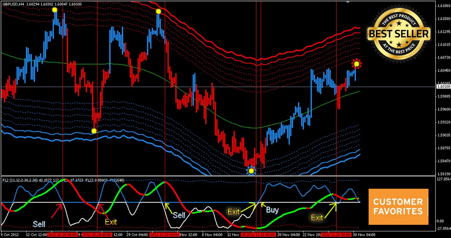Viewport: 451px width, 238px height.
Task: Click the Buy label in indicator window
Action: pos(272,210)
